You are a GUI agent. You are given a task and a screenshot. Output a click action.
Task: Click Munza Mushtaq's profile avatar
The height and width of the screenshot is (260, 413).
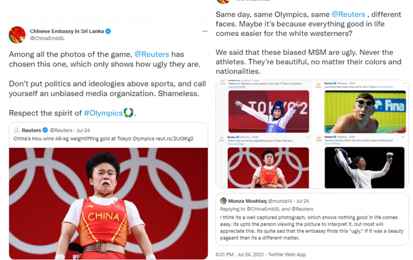(x=224, y=201)
